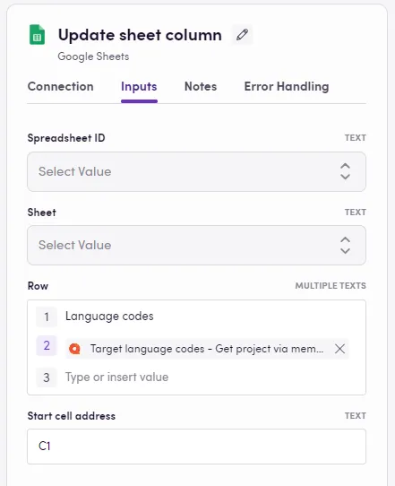Click the Update sheet column title

(x=140, y=35)
